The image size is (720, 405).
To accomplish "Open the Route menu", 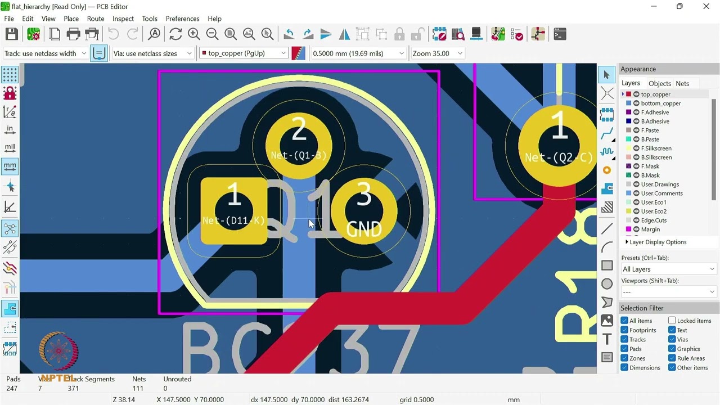I will click(96, 19).
